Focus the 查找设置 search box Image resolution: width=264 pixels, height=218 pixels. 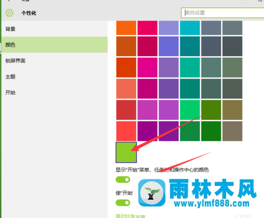pyautogui.click(x=223, y=13)
